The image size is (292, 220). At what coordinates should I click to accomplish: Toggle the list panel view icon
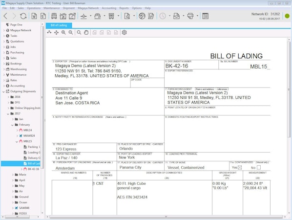205,16
